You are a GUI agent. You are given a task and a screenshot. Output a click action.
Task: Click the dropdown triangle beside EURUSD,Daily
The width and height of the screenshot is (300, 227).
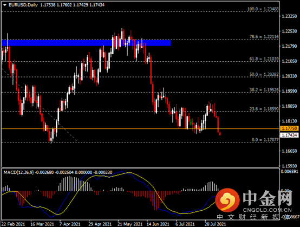5,5
